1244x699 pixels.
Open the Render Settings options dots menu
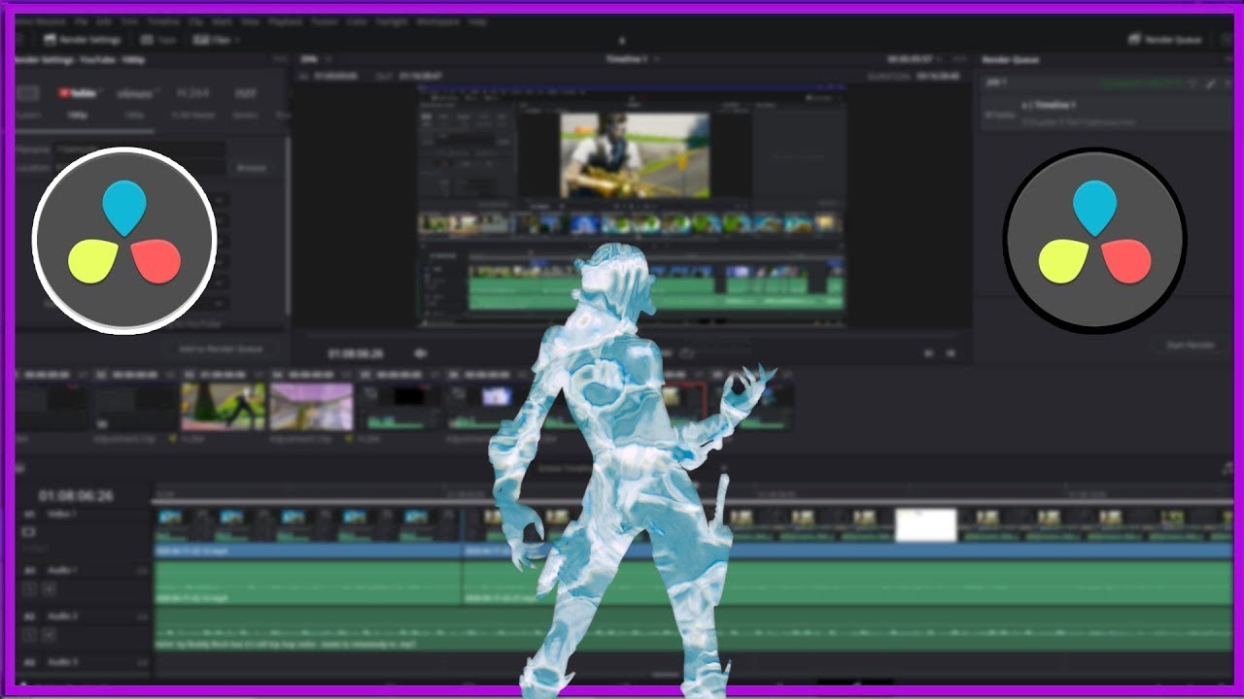click(x=280, y=59)
